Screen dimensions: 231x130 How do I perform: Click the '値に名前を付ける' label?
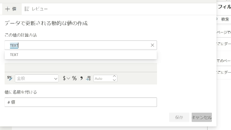[21, 92]
